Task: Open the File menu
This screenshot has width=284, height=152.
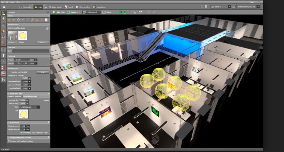Action: pos(2,2)
